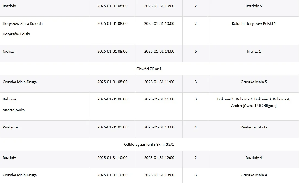Select the Bukowa locality name
Viewport: 299px width, 183px height.
click(x=9, y=99)
